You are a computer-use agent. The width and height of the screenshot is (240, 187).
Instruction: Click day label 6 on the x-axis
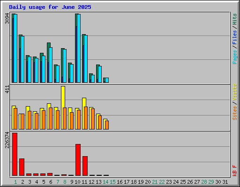[51, 182]
